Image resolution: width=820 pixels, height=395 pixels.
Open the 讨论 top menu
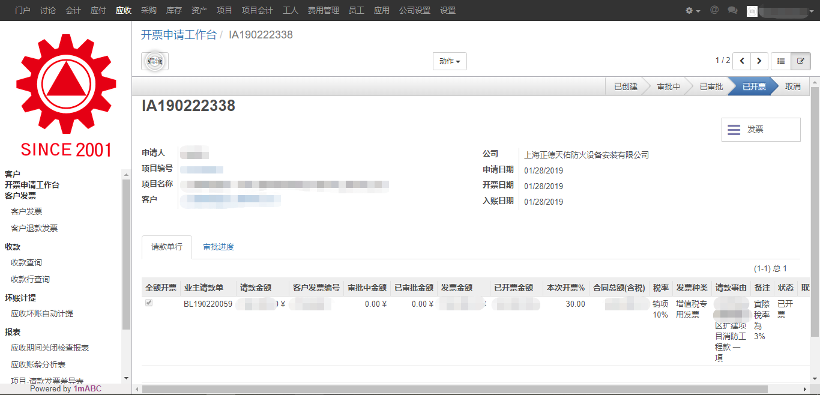[x=48, y=10]
